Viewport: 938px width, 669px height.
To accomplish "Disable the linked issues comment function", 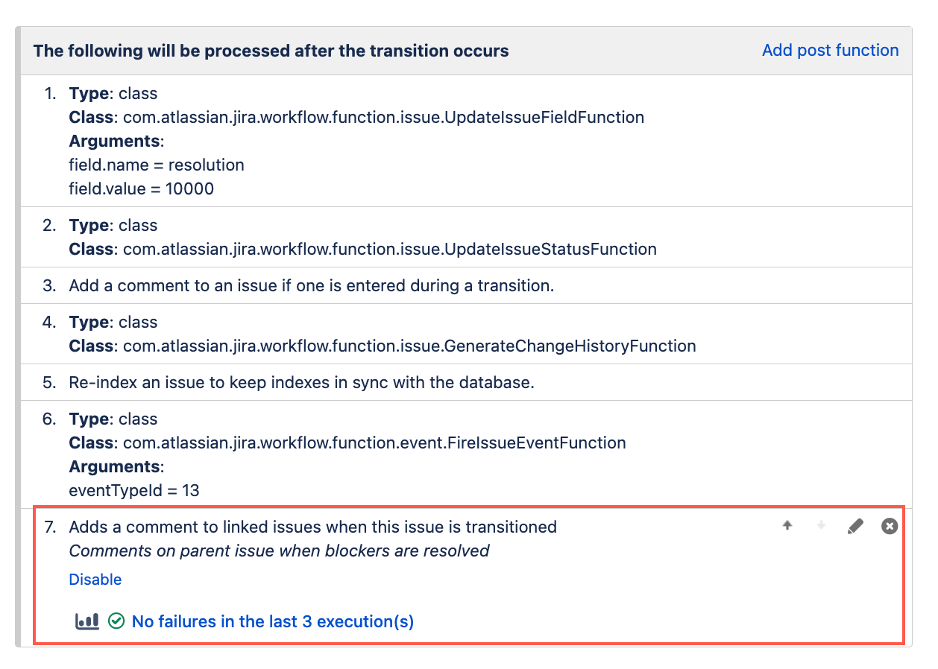I will [95, 579].
